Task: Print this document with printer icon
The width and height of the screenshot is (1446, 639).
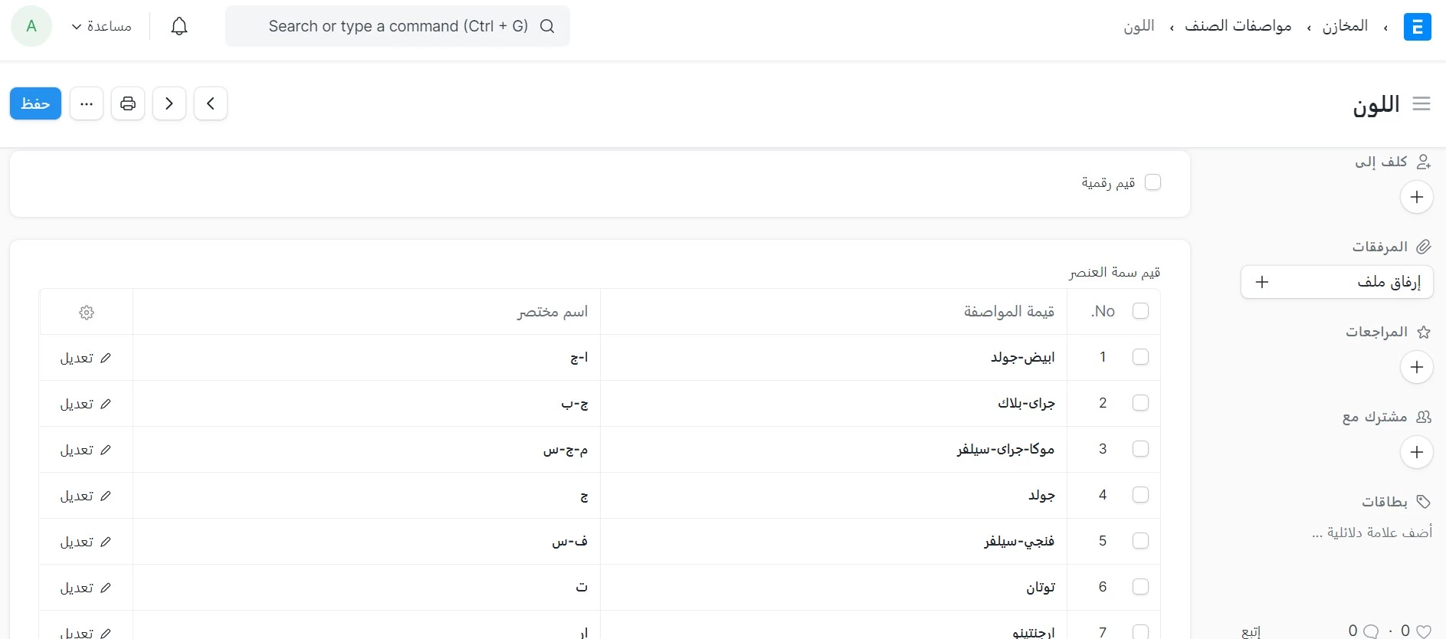Action: click(x=128, y=103)
